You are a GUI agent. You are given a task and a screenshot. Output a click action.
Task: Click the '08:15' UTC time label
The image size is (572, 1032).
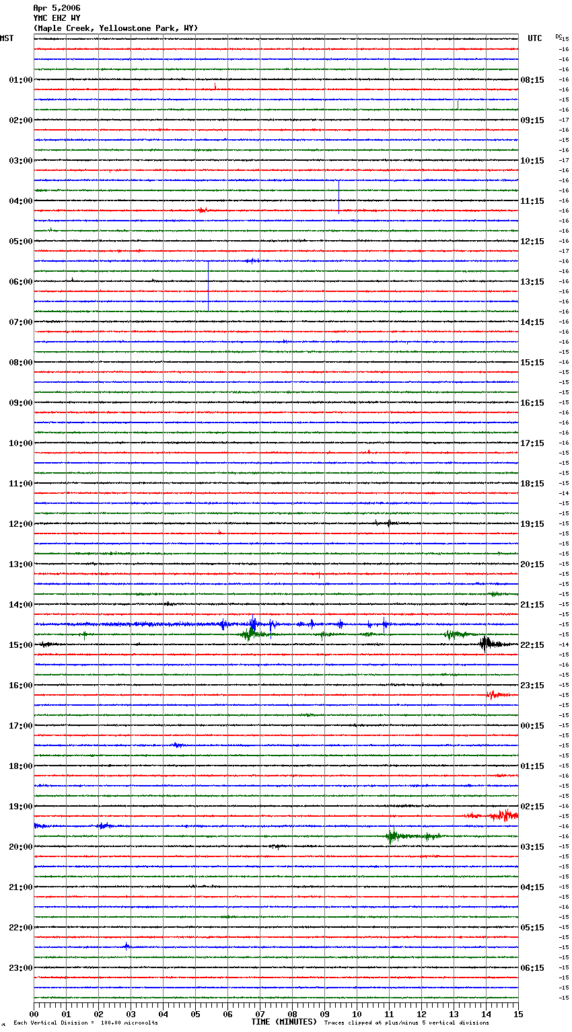coord(532,80)
